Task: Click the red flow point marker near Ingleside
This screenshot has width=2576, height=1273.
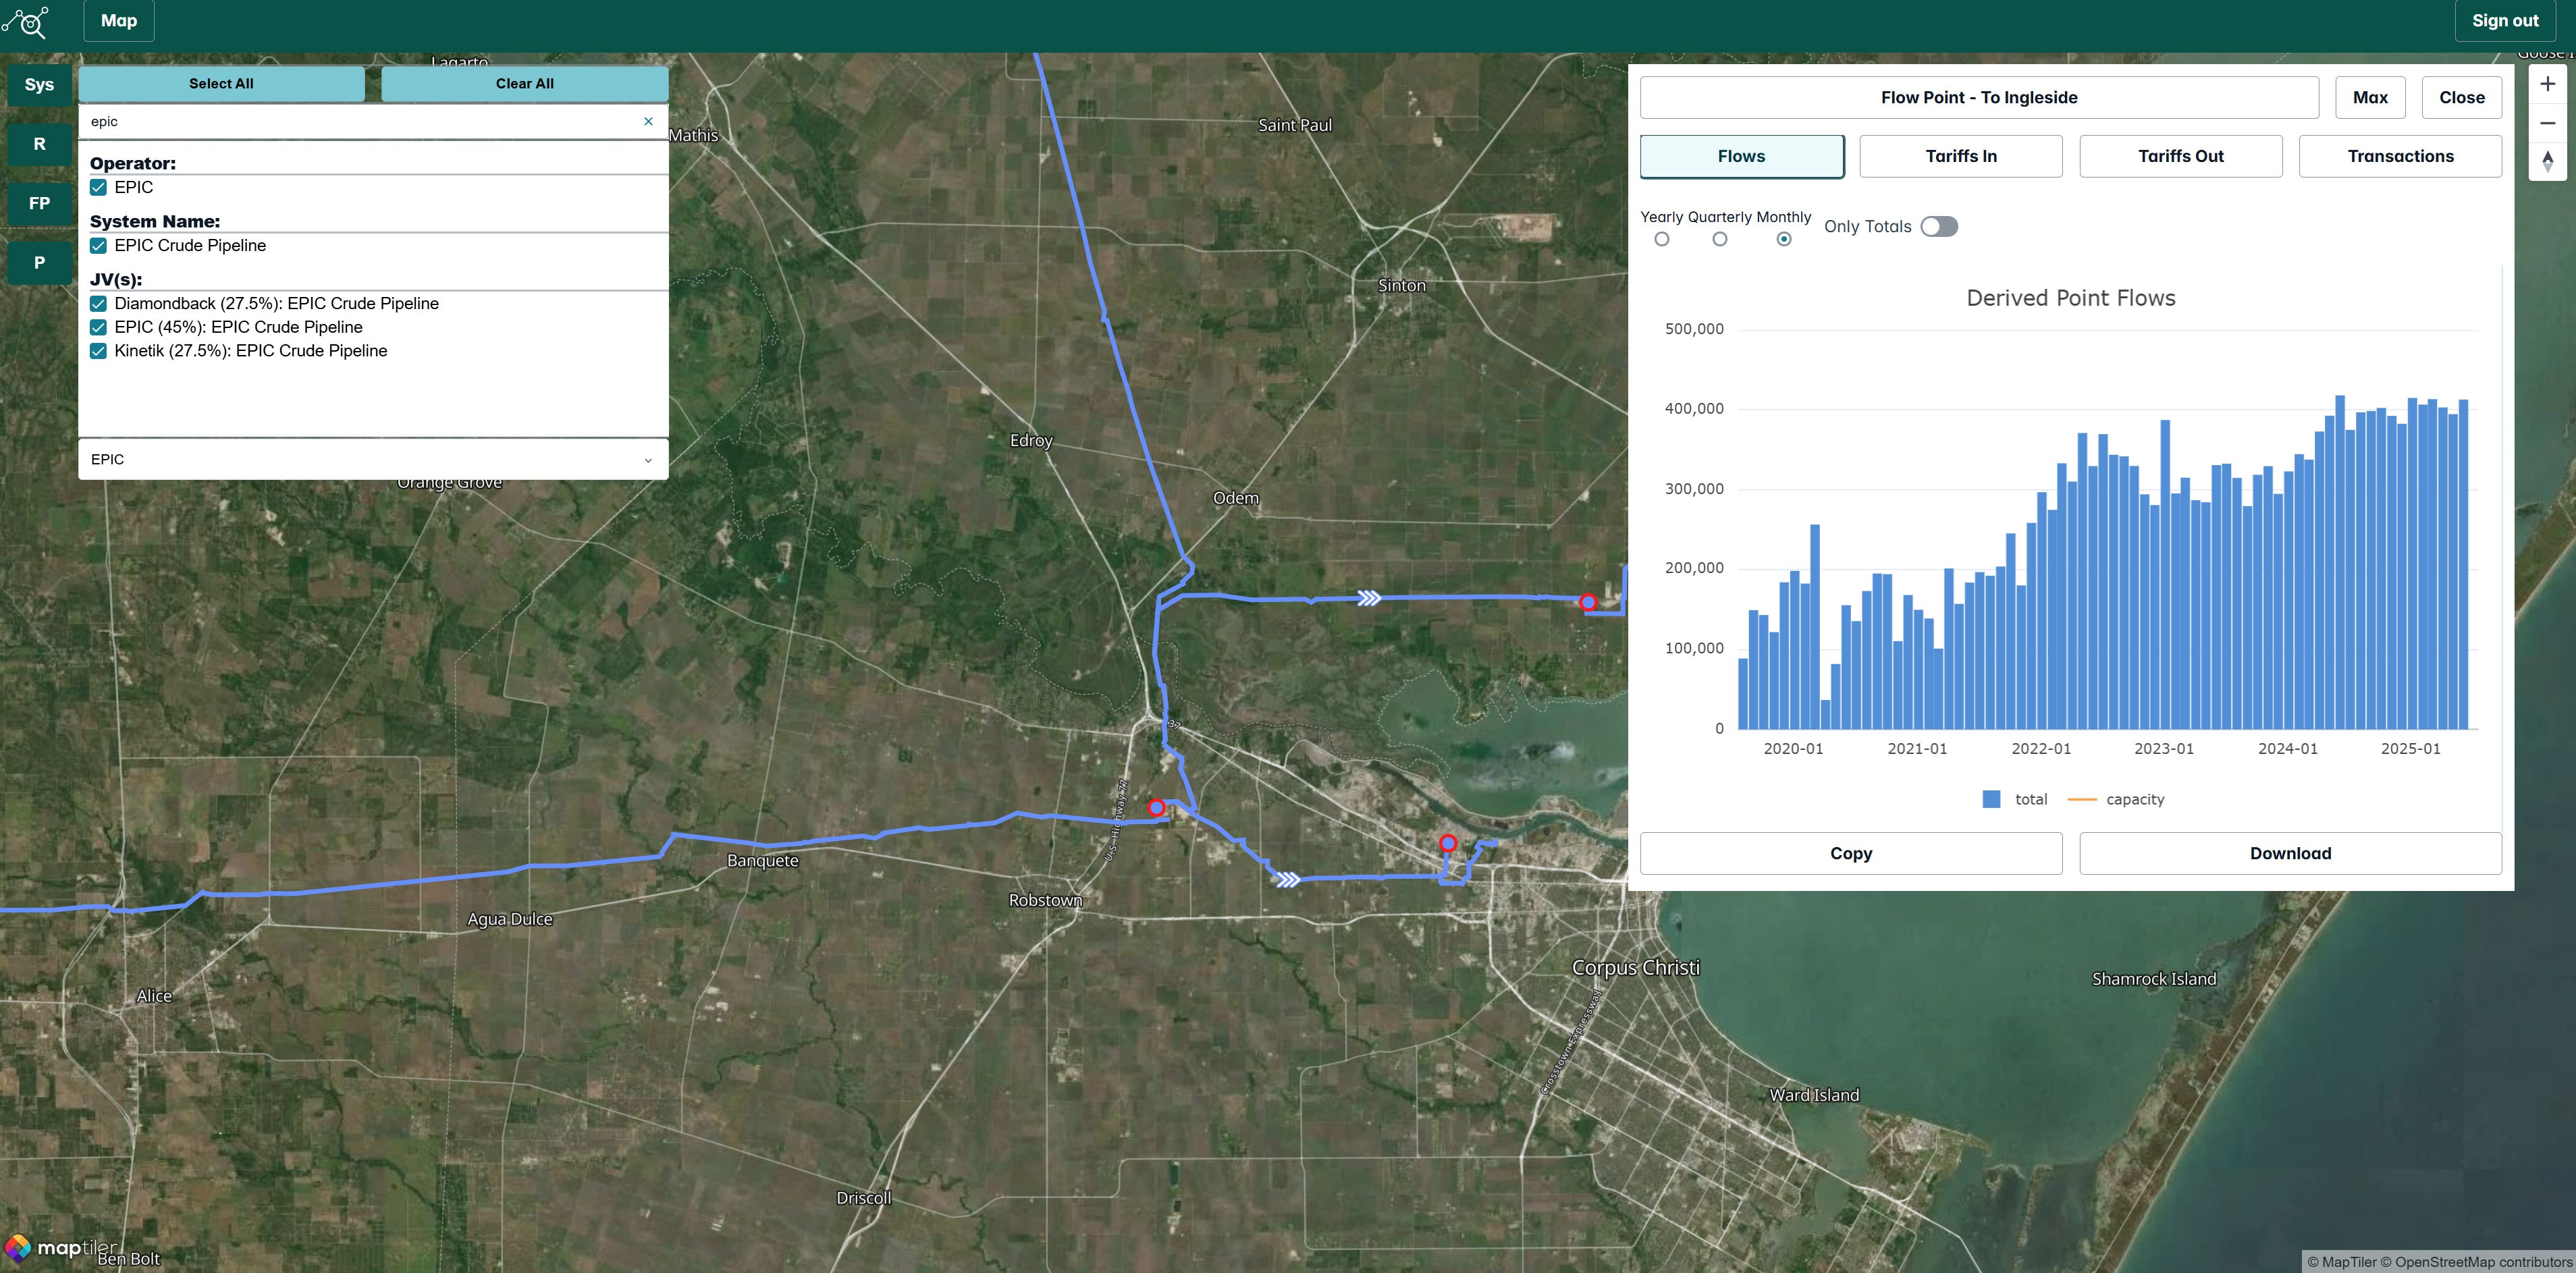Action: [1587, 602]
